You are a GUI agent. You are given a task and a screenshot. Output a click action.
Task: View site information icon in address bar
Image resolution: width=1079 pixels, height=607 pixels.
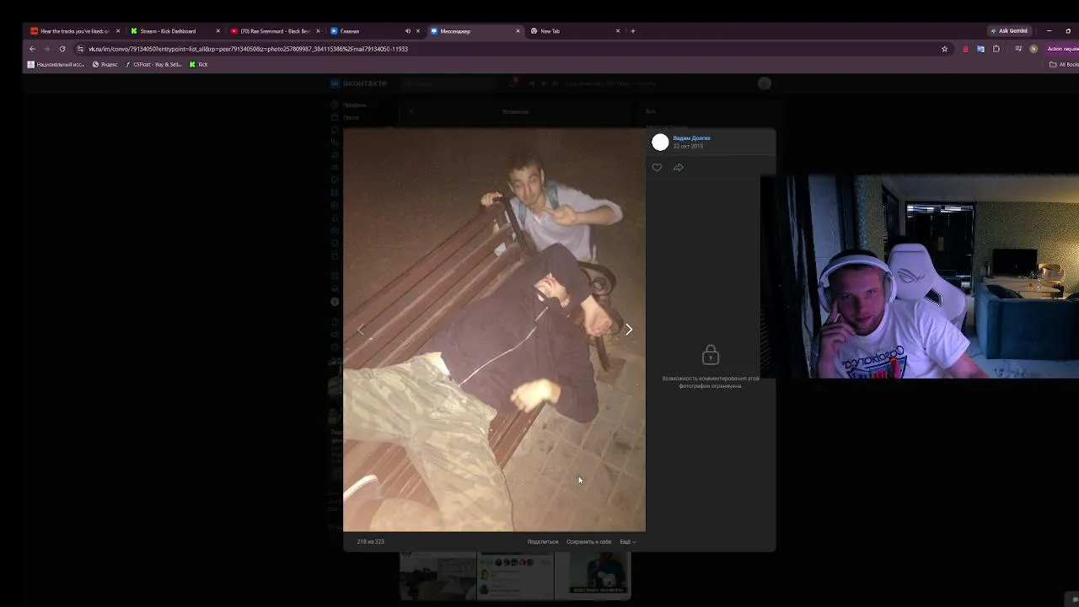pyautogui.click(x=80, y=49)
